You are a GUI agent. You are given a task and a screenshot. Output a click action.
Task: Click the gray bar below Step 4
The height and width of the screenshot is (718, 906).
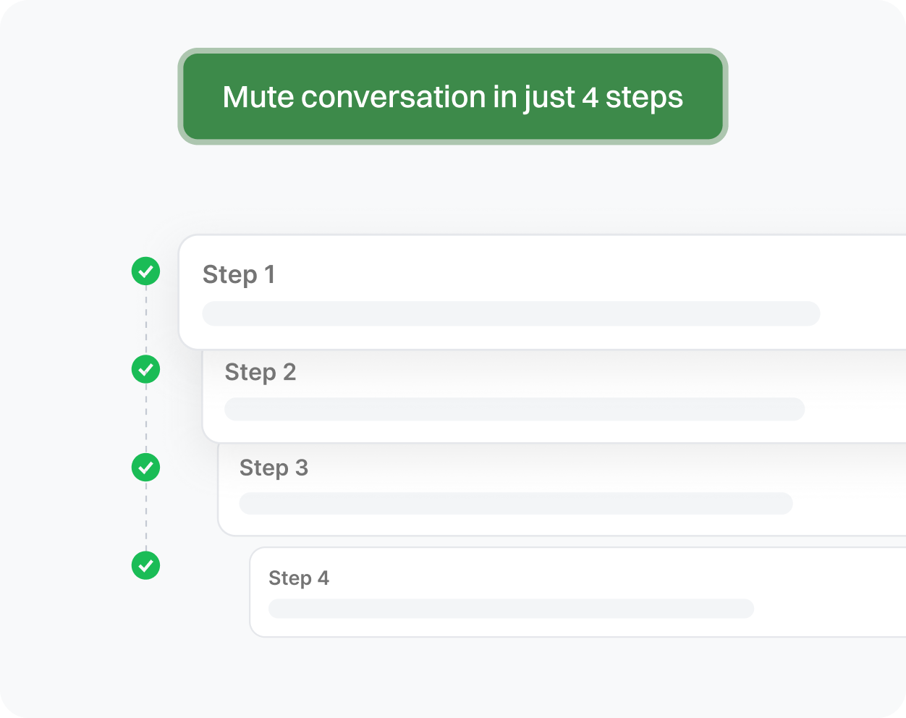click(511, 609)
